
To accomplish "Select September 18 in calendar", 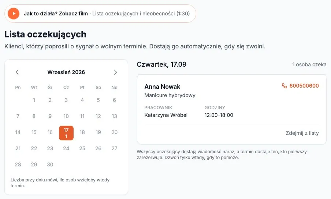I will pyautogui.click(x=82, y=132).
